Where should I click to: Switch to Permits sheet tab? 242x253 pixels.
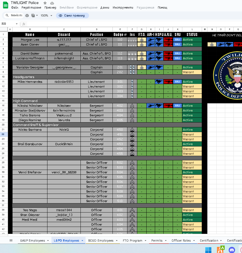click(157, 240)
